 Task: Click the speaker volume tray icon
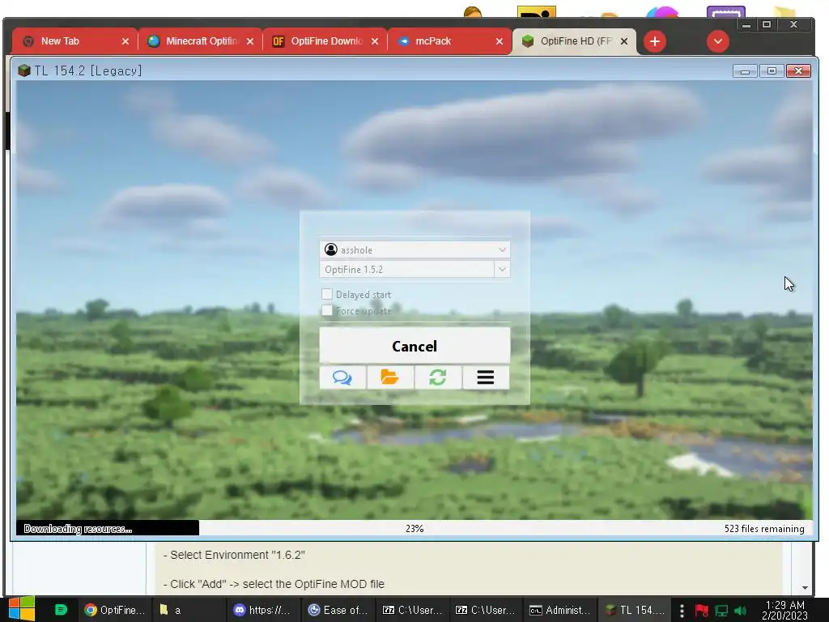(x=740, y=611)
